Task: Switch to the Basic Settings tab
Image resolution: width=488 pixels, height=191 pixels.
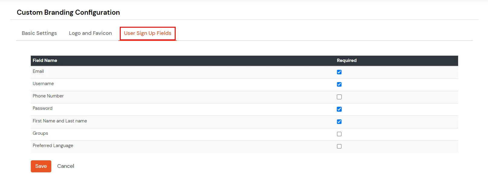Action: [x=39, y=33]
